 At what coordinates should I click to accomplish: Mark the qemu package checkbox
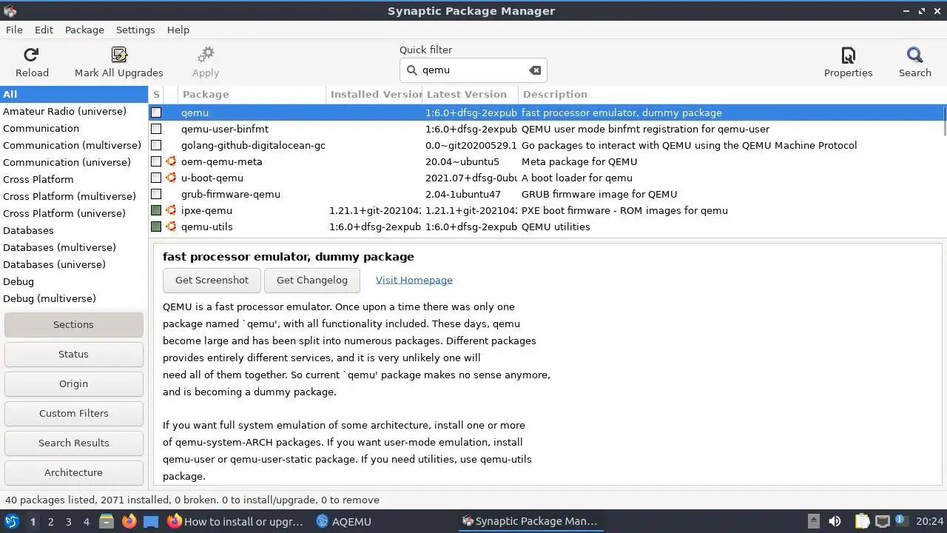pyautogui.click(x=156, y=113)
